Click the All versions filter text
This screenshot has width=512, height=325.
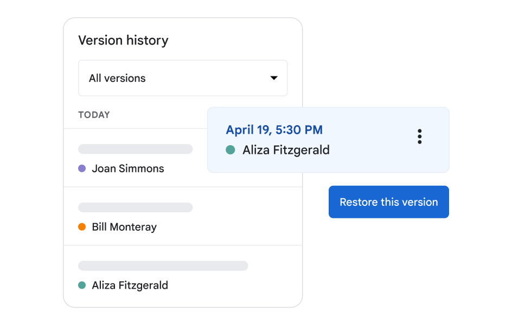pyautogui.click(x=117, y=78)
